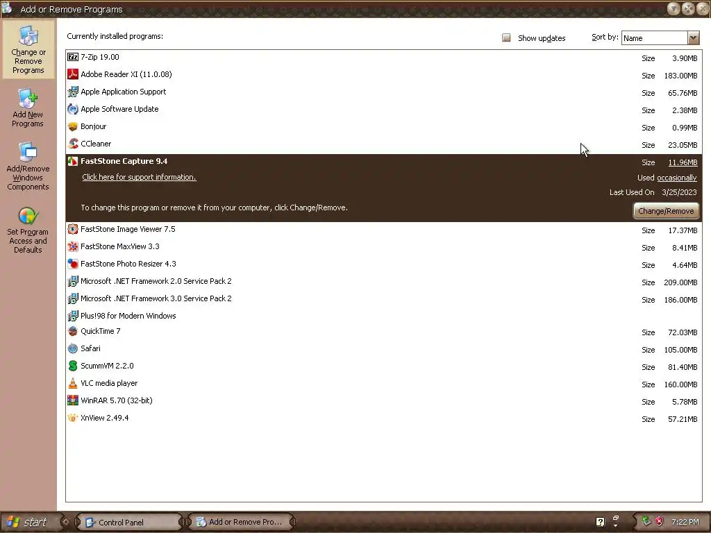Click the CCleaner program icon
This screenshot has width=711, height=533.
(72, 144)
